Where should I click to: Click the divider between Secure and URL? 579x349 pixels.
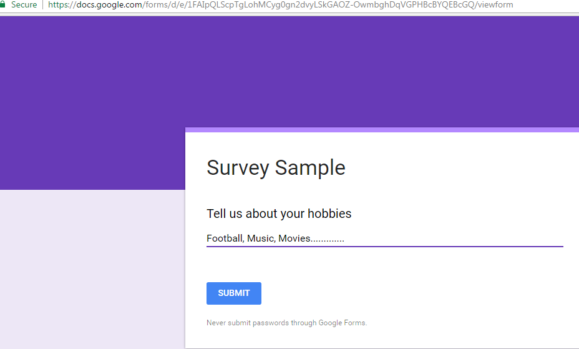(43, 5)
